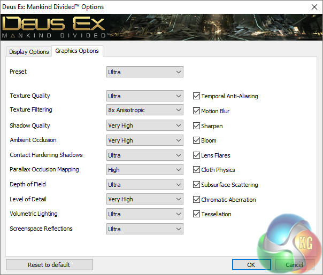Image resolution: width=323 pixels, height=275 pixels.
Task: Select the Graphics Options tab
Action: click(x=77, y=51)
